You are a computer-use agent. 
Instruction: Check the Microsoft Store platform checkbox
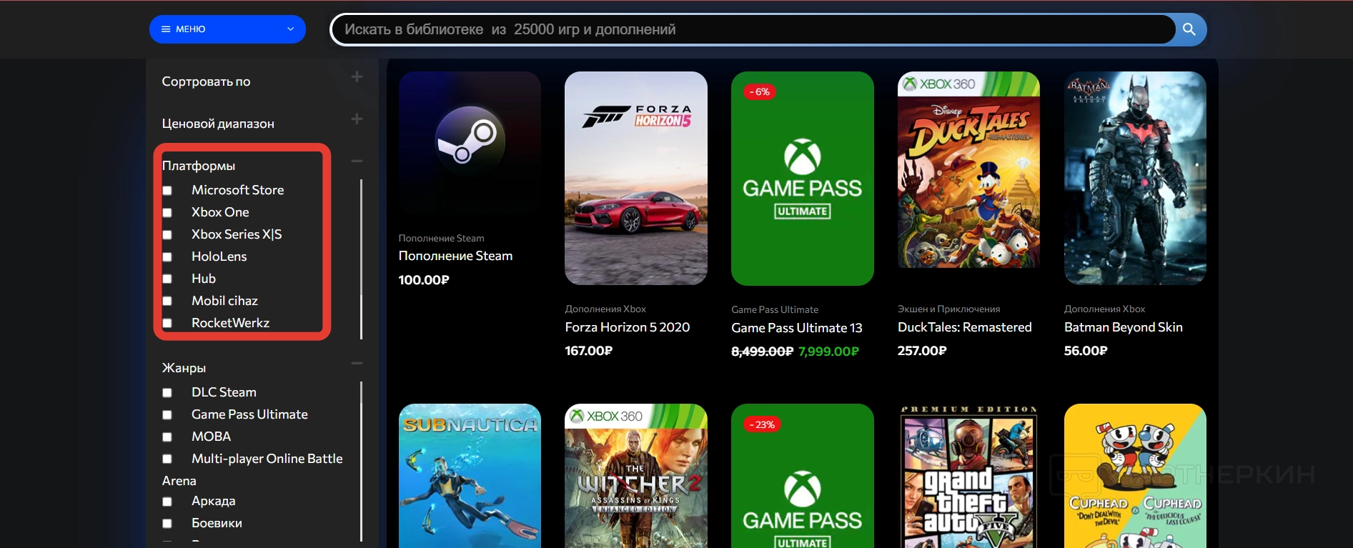coord(167,191)
